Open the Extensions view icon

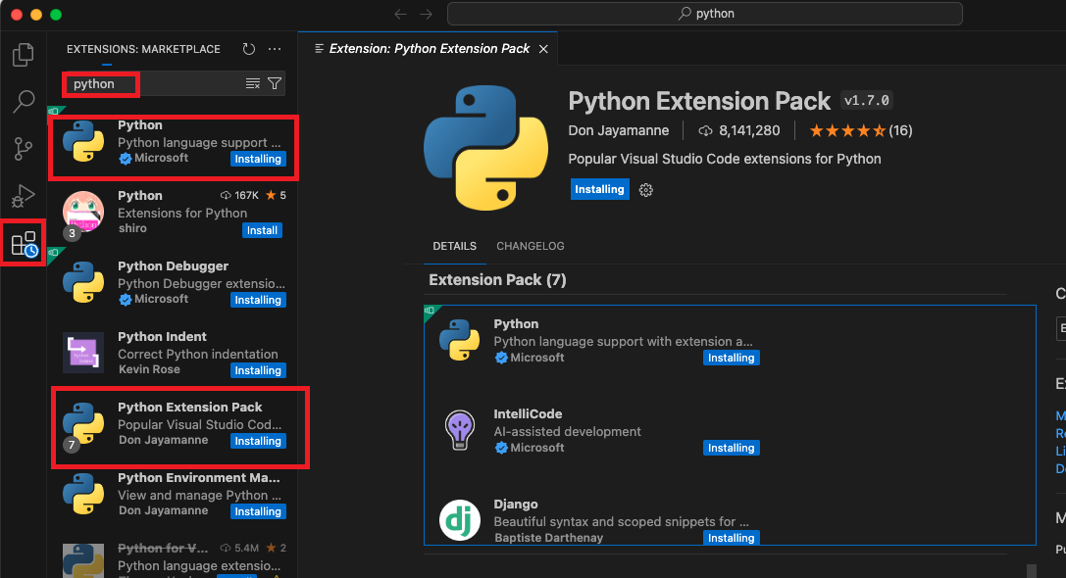pyautogui.click(x=24, y=243)
